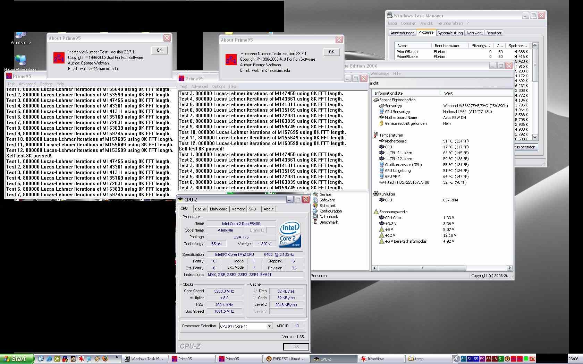Click the EVEREST horizontal scrollbar thumb
Screen dimensions: 583x364
pyautogui.click(x=422, y=268)
